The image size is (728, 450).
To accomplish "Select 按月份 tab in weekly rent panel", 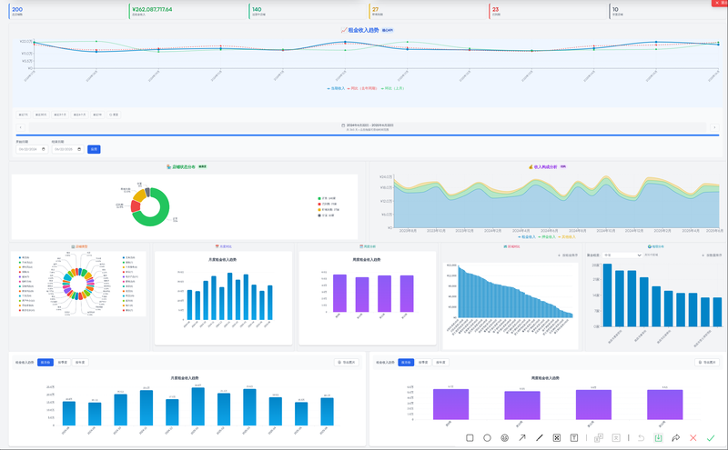I will (406, 363).
